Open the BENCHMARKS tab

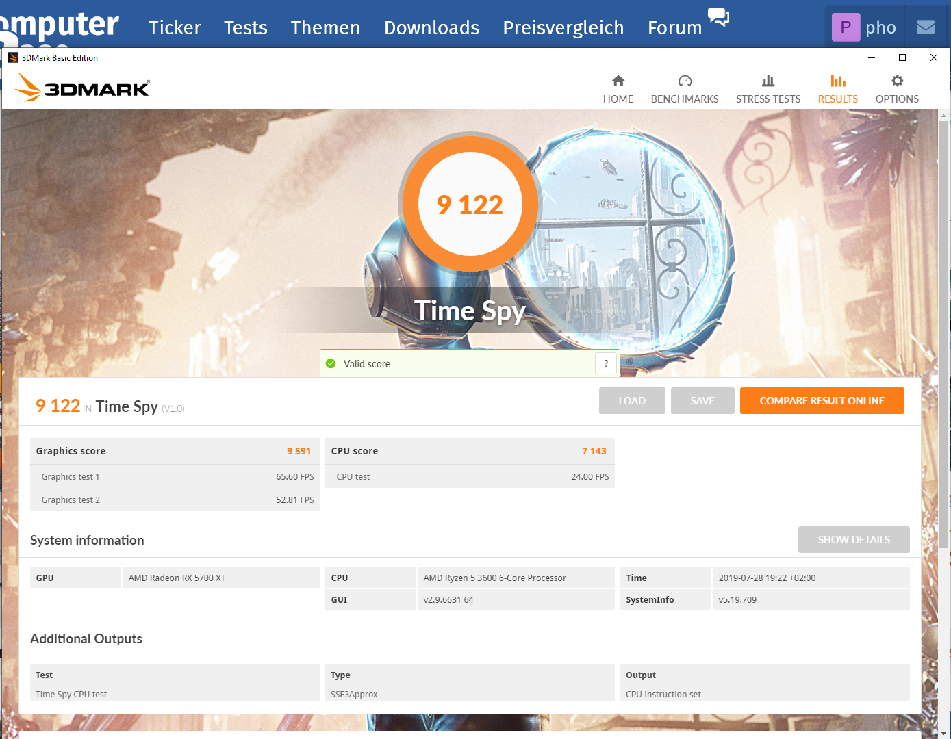[685, 90]
